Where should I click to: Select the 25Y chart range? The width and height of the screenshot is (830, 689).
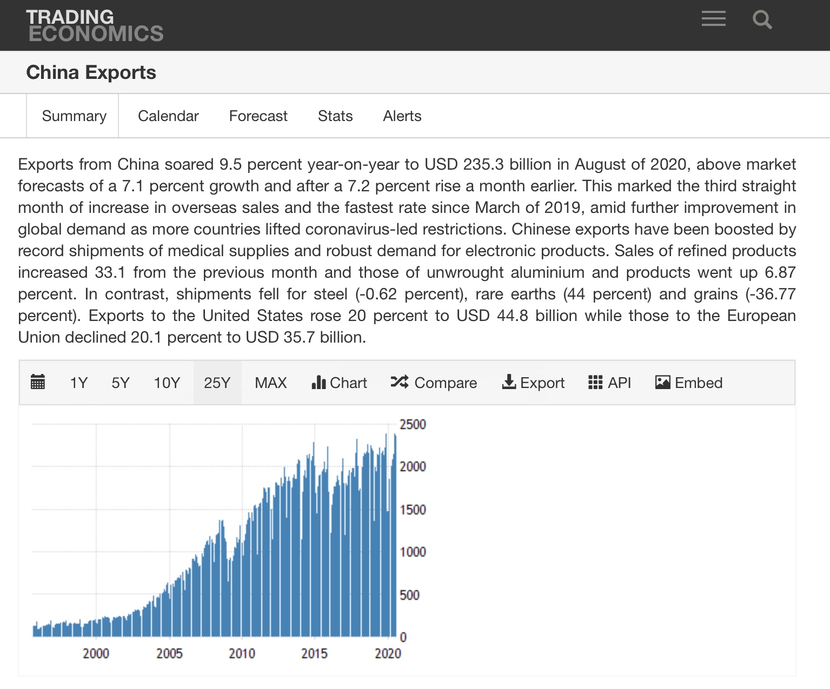click(x=217, y=383)
